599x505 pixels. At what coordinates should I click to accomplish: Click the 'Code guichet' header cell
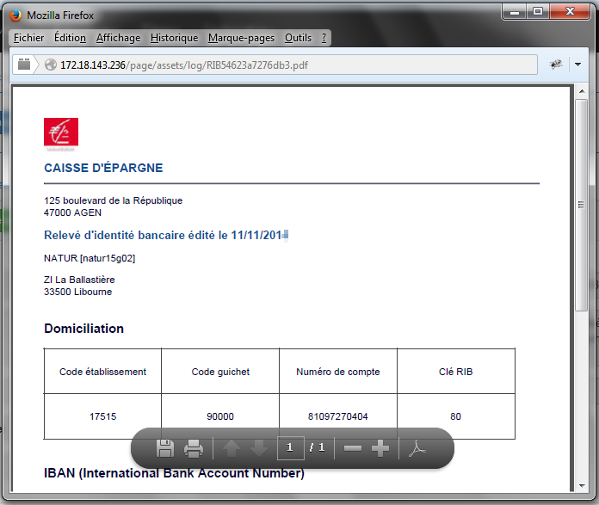point(220,372)
